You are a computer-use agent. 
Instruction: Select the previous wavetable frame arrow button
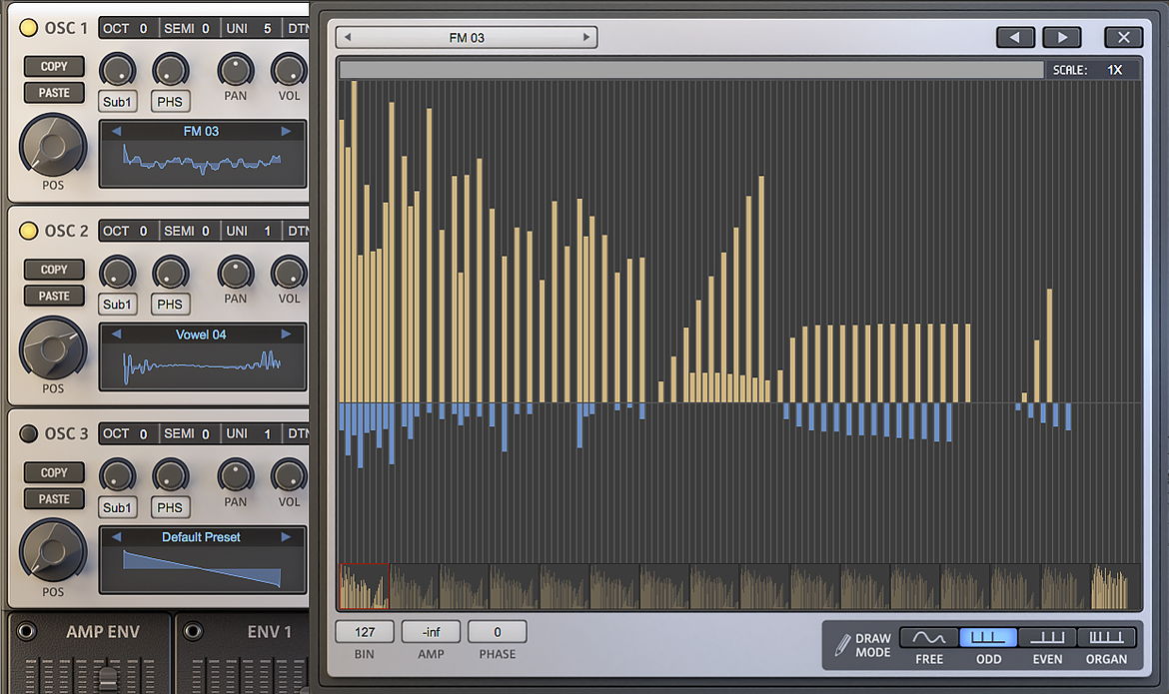(x=1015, y=37)
